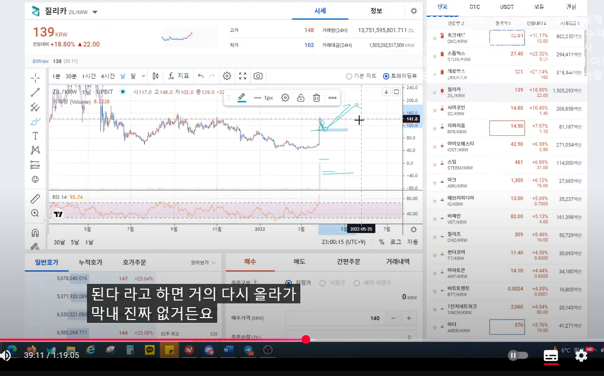Open candlestick chart type selector
The height and width of the screenshot is (376, 604).
pos(155,76)
